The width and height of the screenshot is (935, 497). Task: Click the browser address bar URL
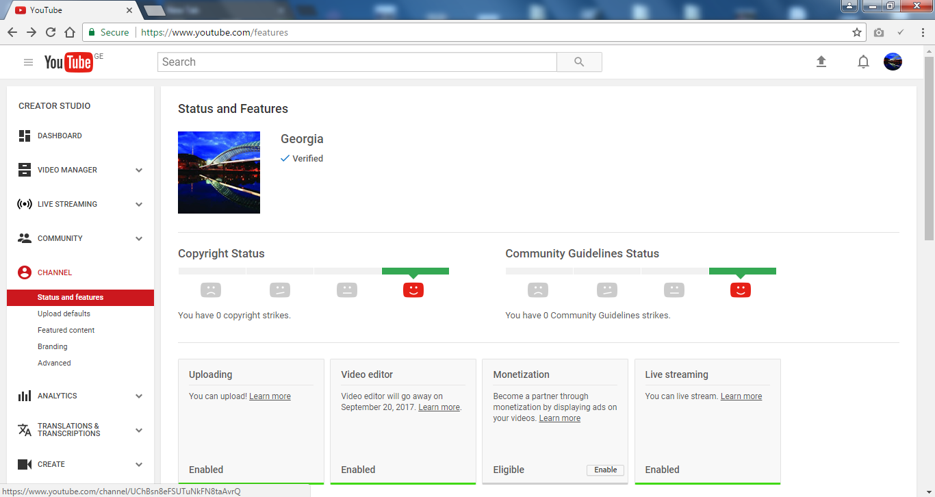tap(214, 32)
